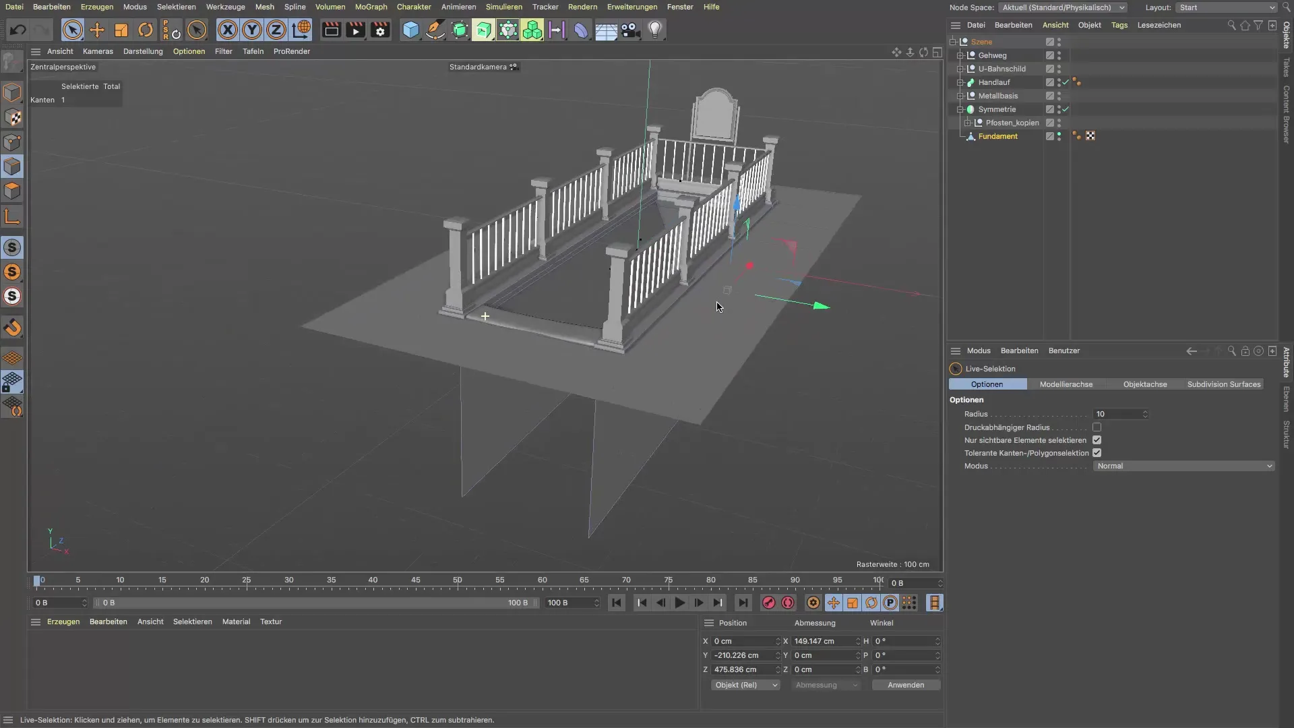Screen dimensions: 1294x728
Task: Open the Simulieren menu
Action: point(503,7)
